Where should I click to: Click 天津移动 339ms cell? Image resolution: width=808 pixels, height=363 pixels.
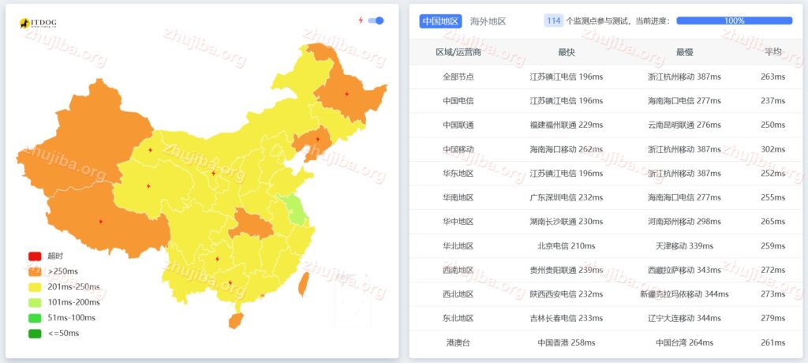(x=684, y=246)
